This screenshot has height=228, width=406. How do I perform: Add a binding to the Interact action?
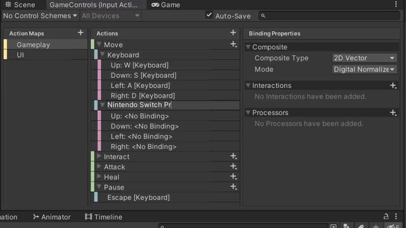(x=233, y=156)
